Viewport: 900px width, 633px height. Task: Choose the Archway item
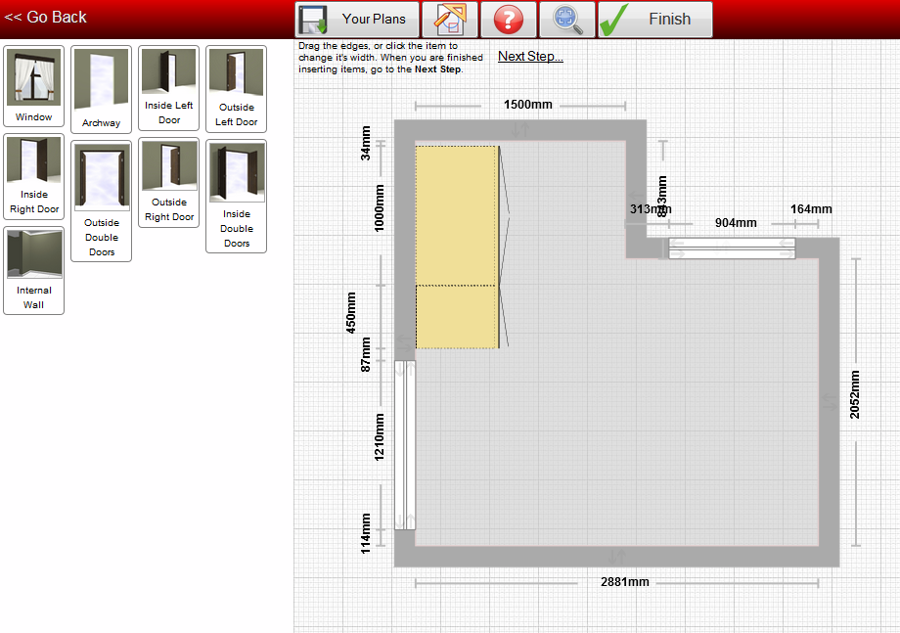click(x=101, y=90)
